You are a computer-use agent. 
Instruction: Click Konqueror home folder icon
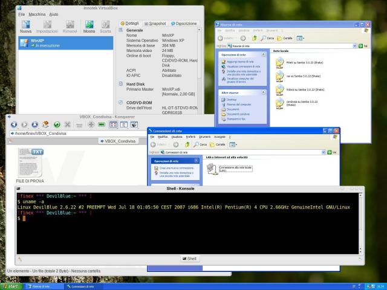tap(45, 124)
